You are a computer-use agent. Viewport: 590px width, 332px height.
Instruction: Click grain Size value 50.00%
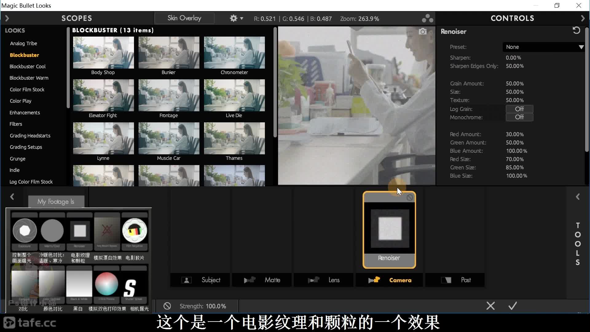point(515,92)
